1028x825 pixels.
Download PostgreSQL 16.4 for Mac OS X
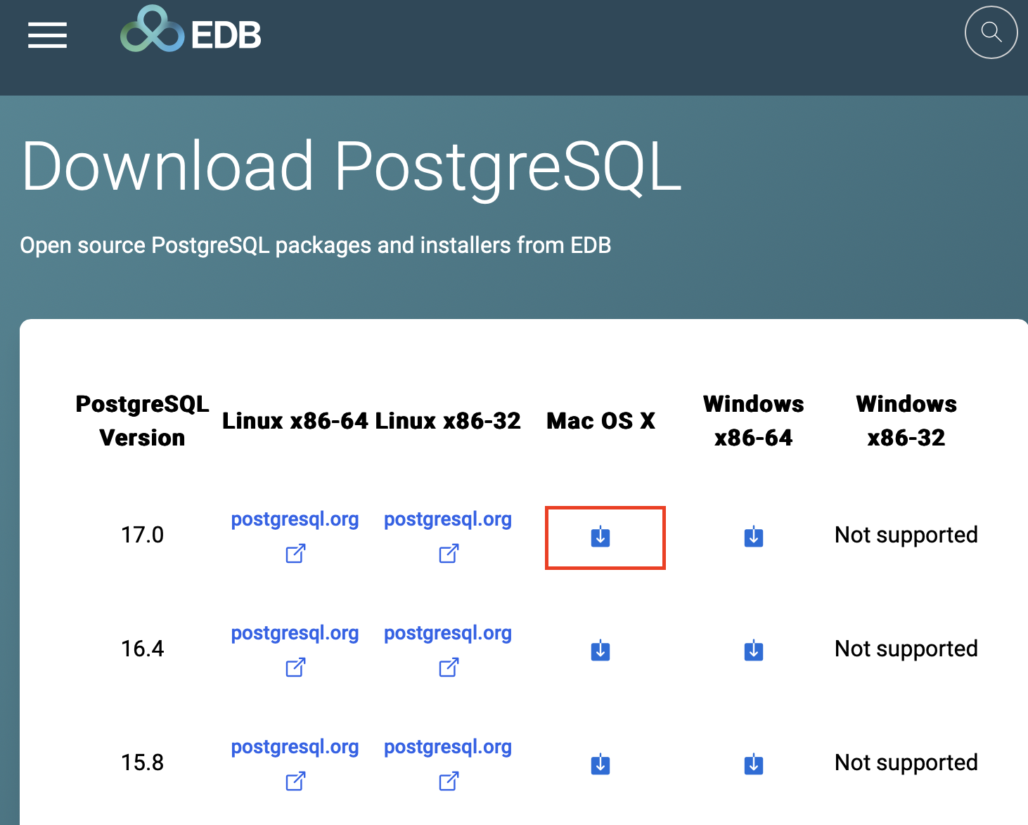pos(600,651)
